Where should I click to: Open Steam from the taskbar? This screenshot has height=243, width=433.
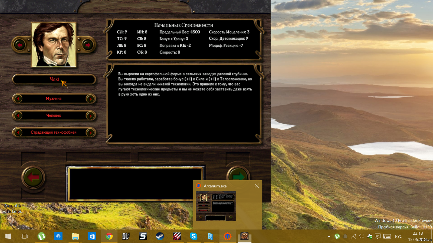coord(160,236)
